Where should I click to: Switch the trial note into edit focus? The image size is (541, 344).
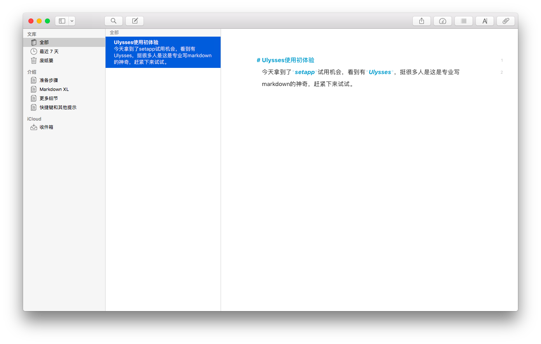tap(163, 52)
